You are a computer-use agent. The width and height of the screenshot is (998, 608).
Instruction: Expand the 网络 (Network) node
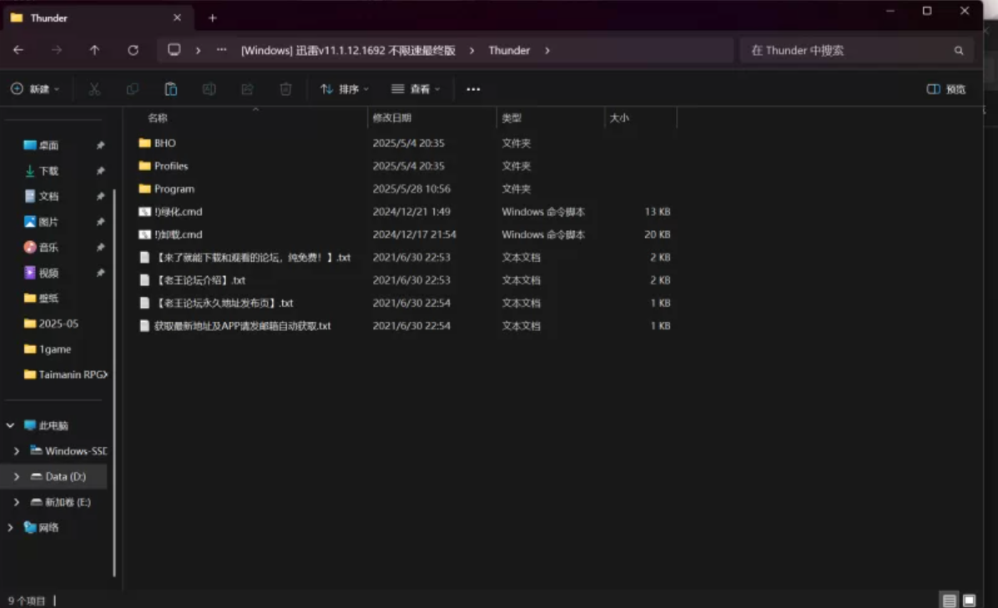coord(10,527)
